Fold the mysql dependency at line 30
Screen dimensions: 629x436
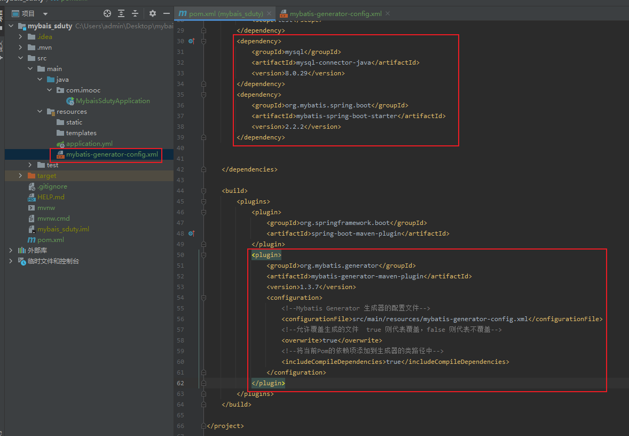coord(204,41)
